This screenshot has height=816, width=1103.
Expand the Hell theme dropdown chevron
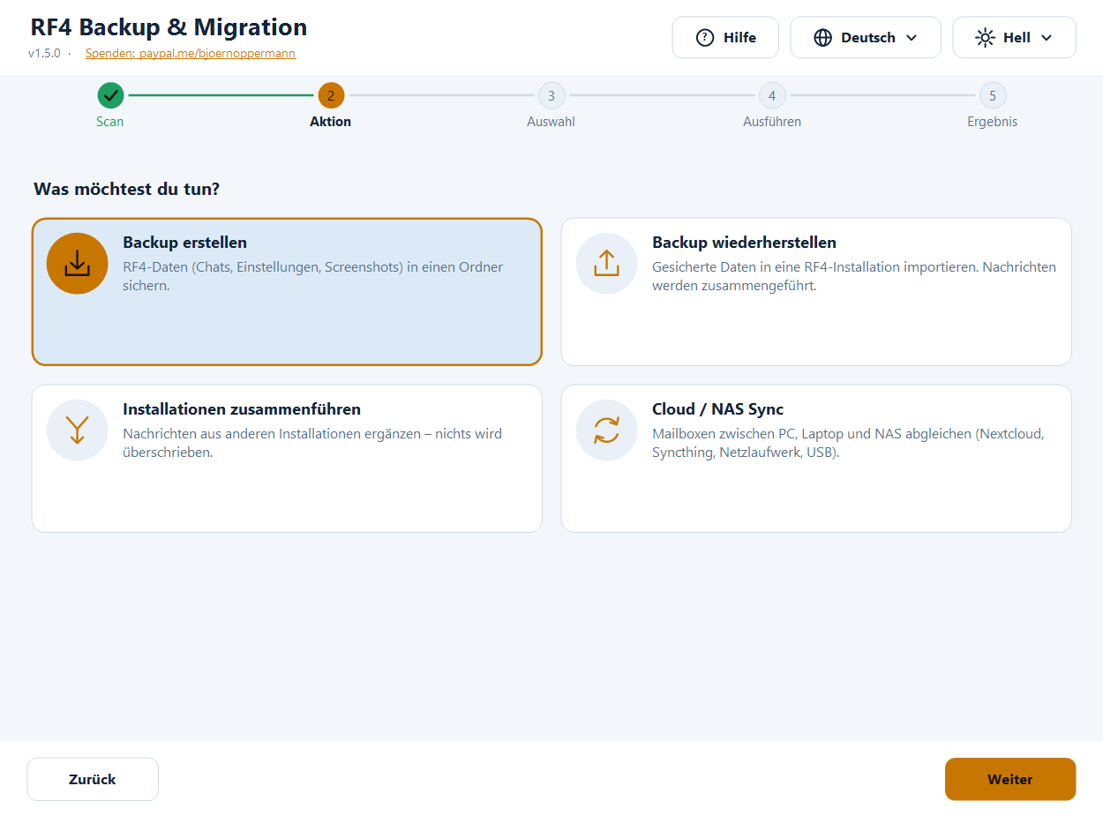[1047, 38]
